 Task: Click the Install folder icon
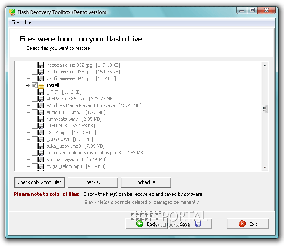coord(41,86)
